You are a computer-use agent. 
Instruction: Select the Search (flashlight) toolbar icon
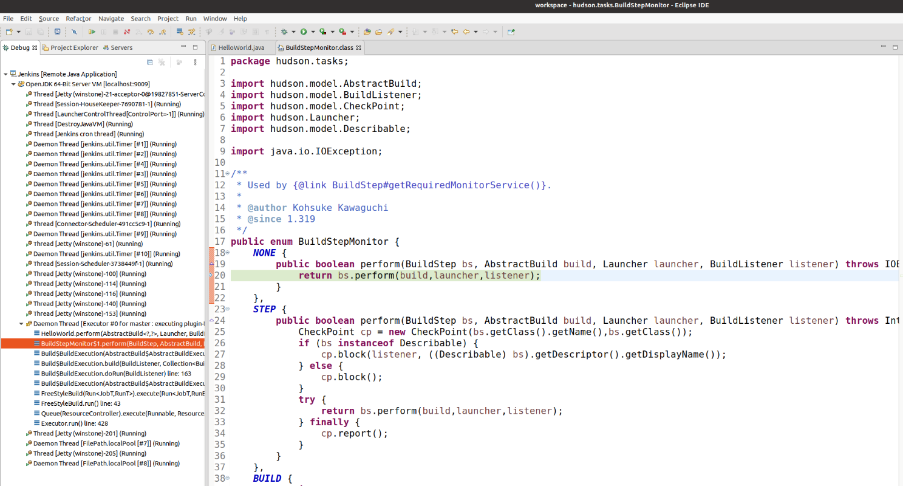pos(74,31)
